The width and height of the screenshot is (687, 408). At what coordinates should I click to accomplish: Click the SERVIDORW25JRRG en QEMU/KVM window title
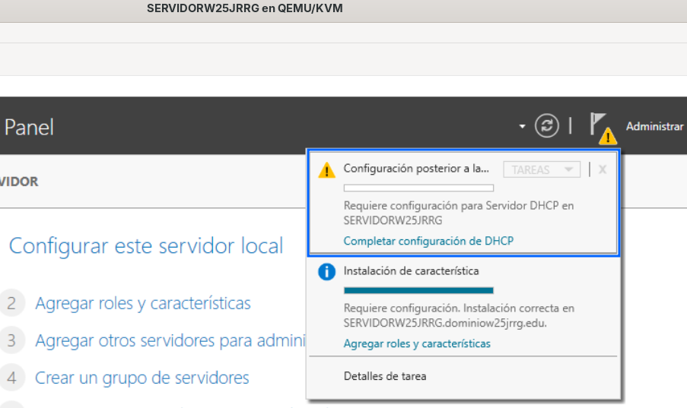coord(244,8)
